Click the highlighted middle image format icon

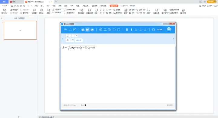pyautogui.click(x=88, y=30)
